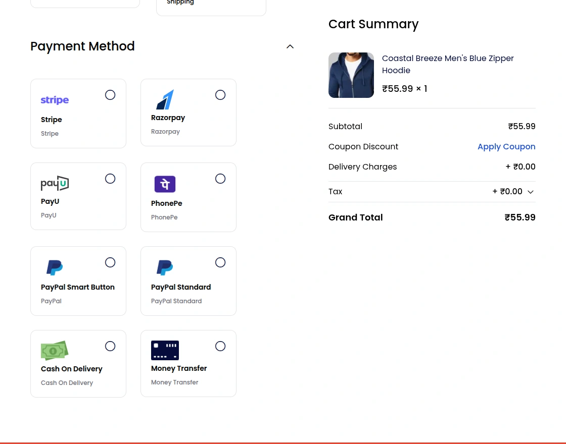Click the Delivery Charges + ₹0.00 value
This screenshot has height=444, width=566.
(520, 167)
